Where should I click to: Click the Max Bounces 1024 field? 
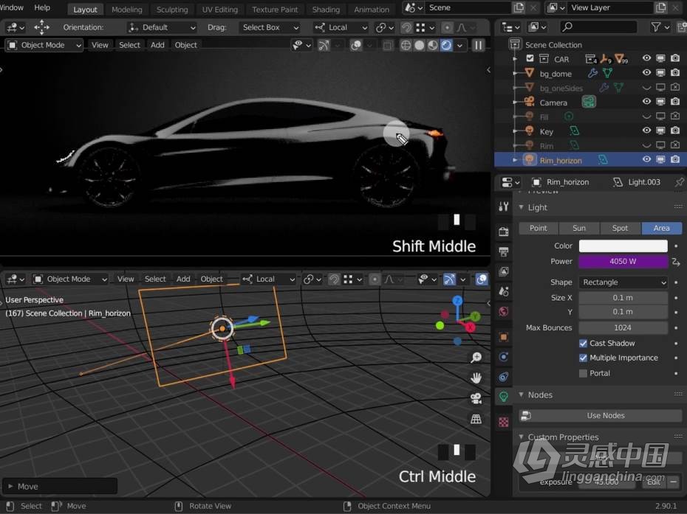click(623, 327)
